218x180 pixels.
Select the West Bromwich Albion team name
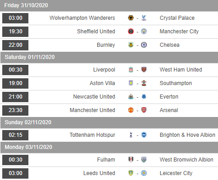click(186, 160)
